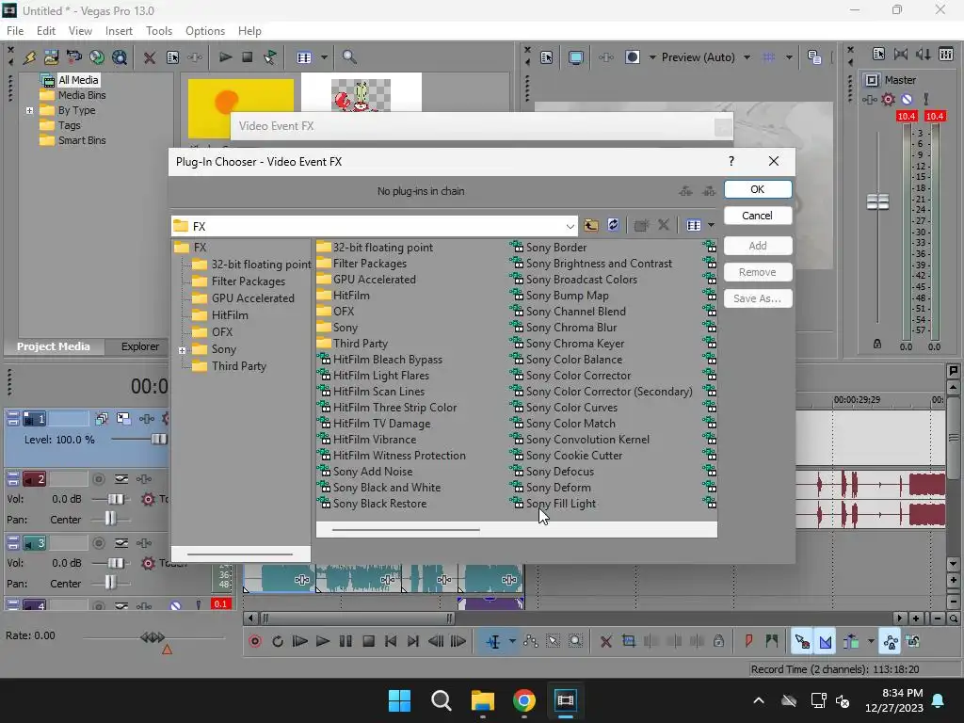Toggle Ignore Event Grouping in timeline toolbar
964x723 pixels.
(x=913, y=641)
